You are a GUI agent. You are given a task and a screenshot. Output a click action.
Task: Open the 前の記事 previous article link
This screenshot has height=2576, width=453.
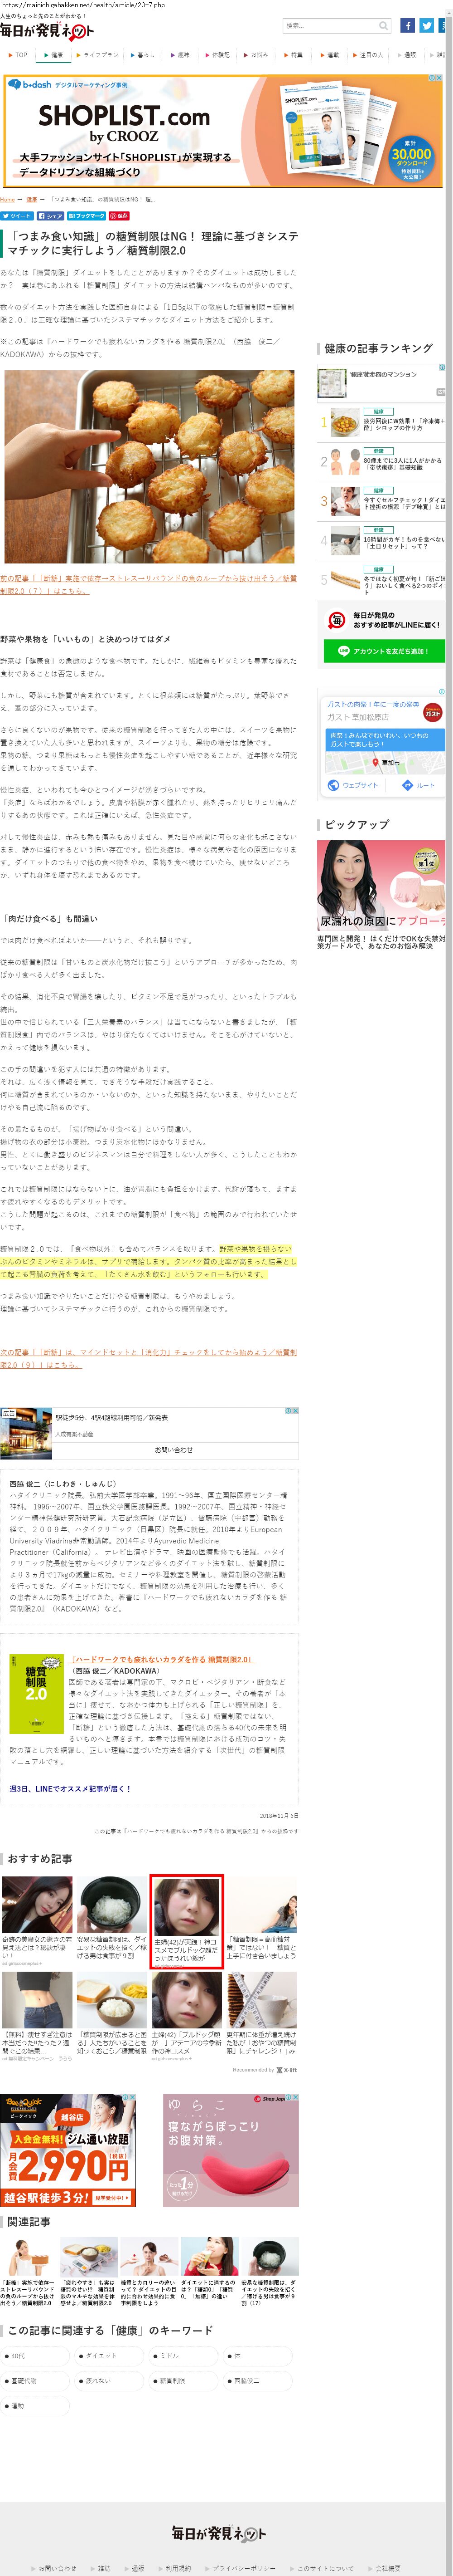149,584
